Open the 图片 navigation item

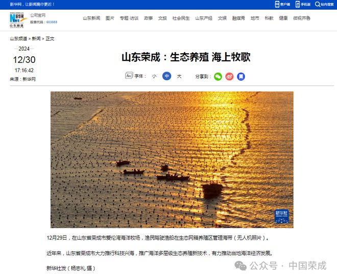[x=110, y=18]
